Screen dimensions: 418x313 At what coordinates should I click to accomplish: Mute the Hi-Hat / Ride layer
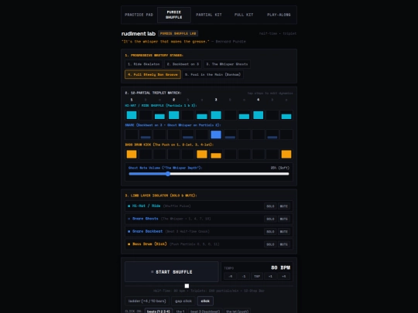283,206
